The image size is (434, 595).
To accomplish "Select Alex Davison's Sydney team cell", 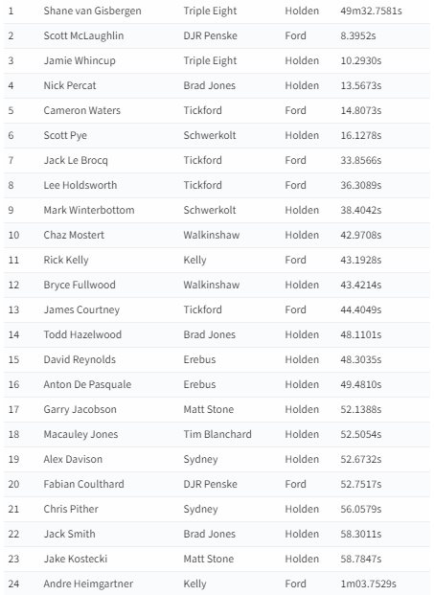I will [200, 460].
